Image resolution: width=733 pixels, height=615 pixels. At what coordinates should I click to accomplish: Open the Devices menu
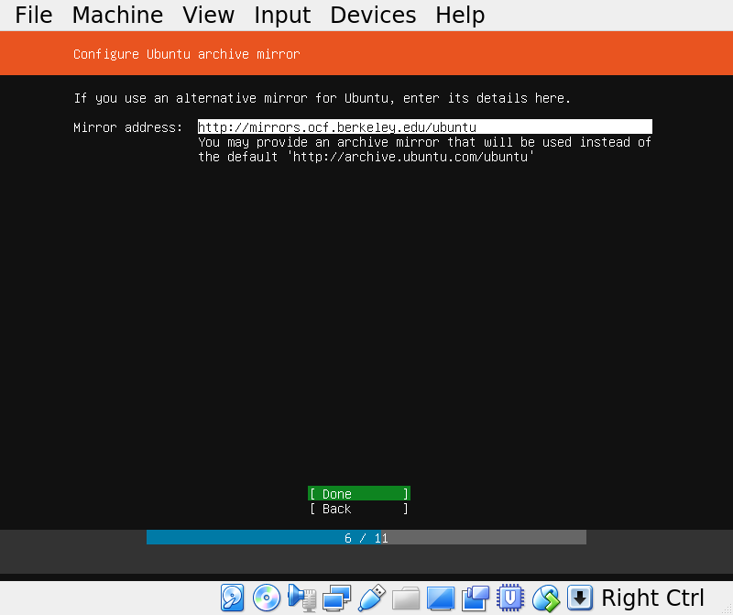(373, 15)
